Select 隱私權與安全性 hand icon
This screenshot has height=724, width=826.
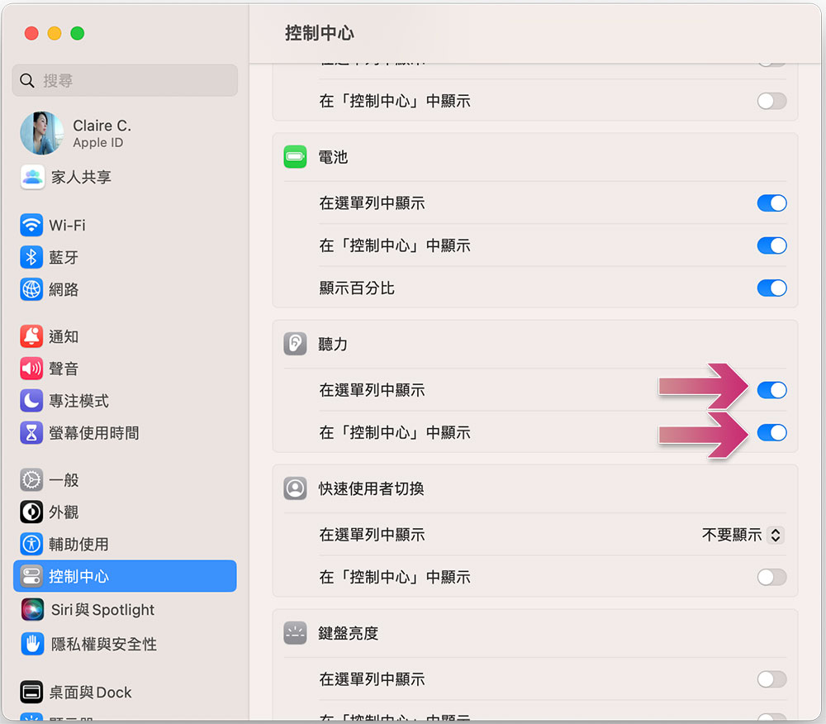pos(33,643)
